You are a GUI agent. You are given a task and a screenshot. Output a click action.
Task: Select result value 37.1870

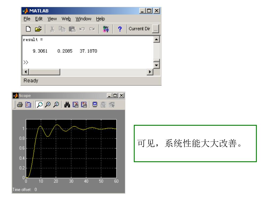click(88, 51)
